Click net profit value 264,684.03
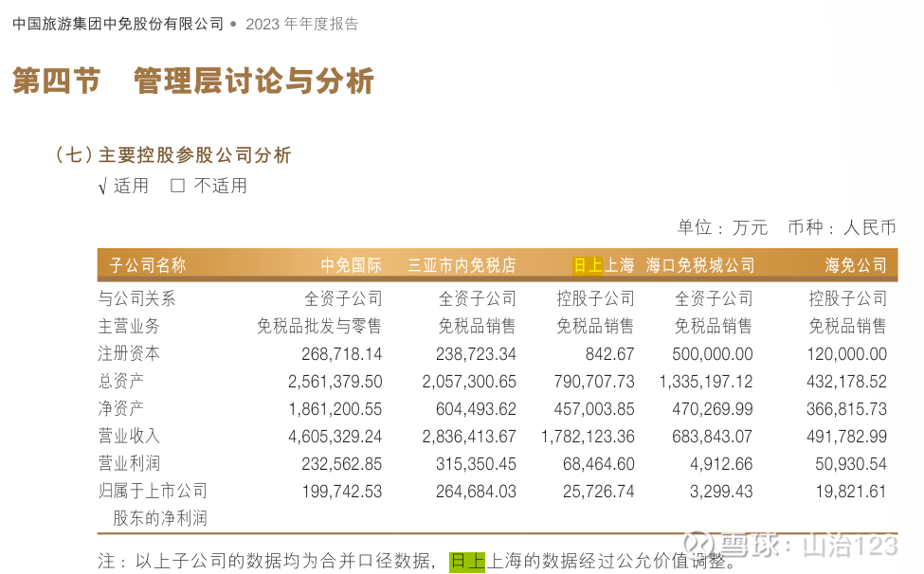 (x=476, y=492)
